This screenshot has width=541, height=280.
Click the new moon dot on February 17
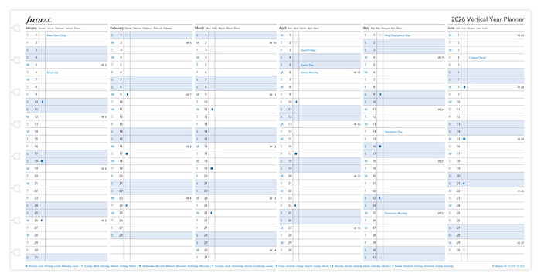pyautogui.click(x=127, y=153)
